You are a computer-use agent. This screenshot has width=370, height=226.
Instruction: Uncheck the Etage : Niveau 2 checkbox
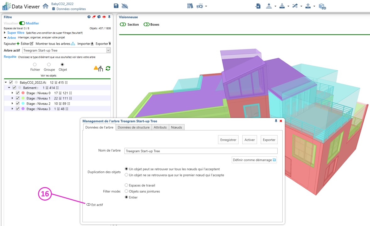point(18,103)
